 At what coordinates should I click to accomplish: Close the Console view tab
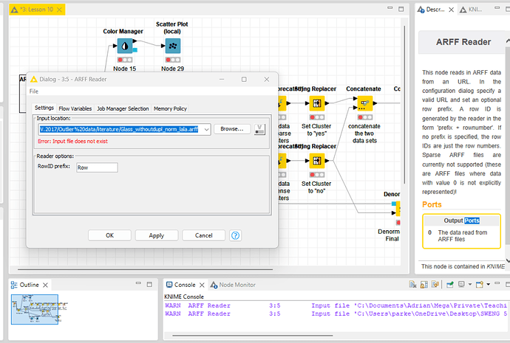[202, 285]
